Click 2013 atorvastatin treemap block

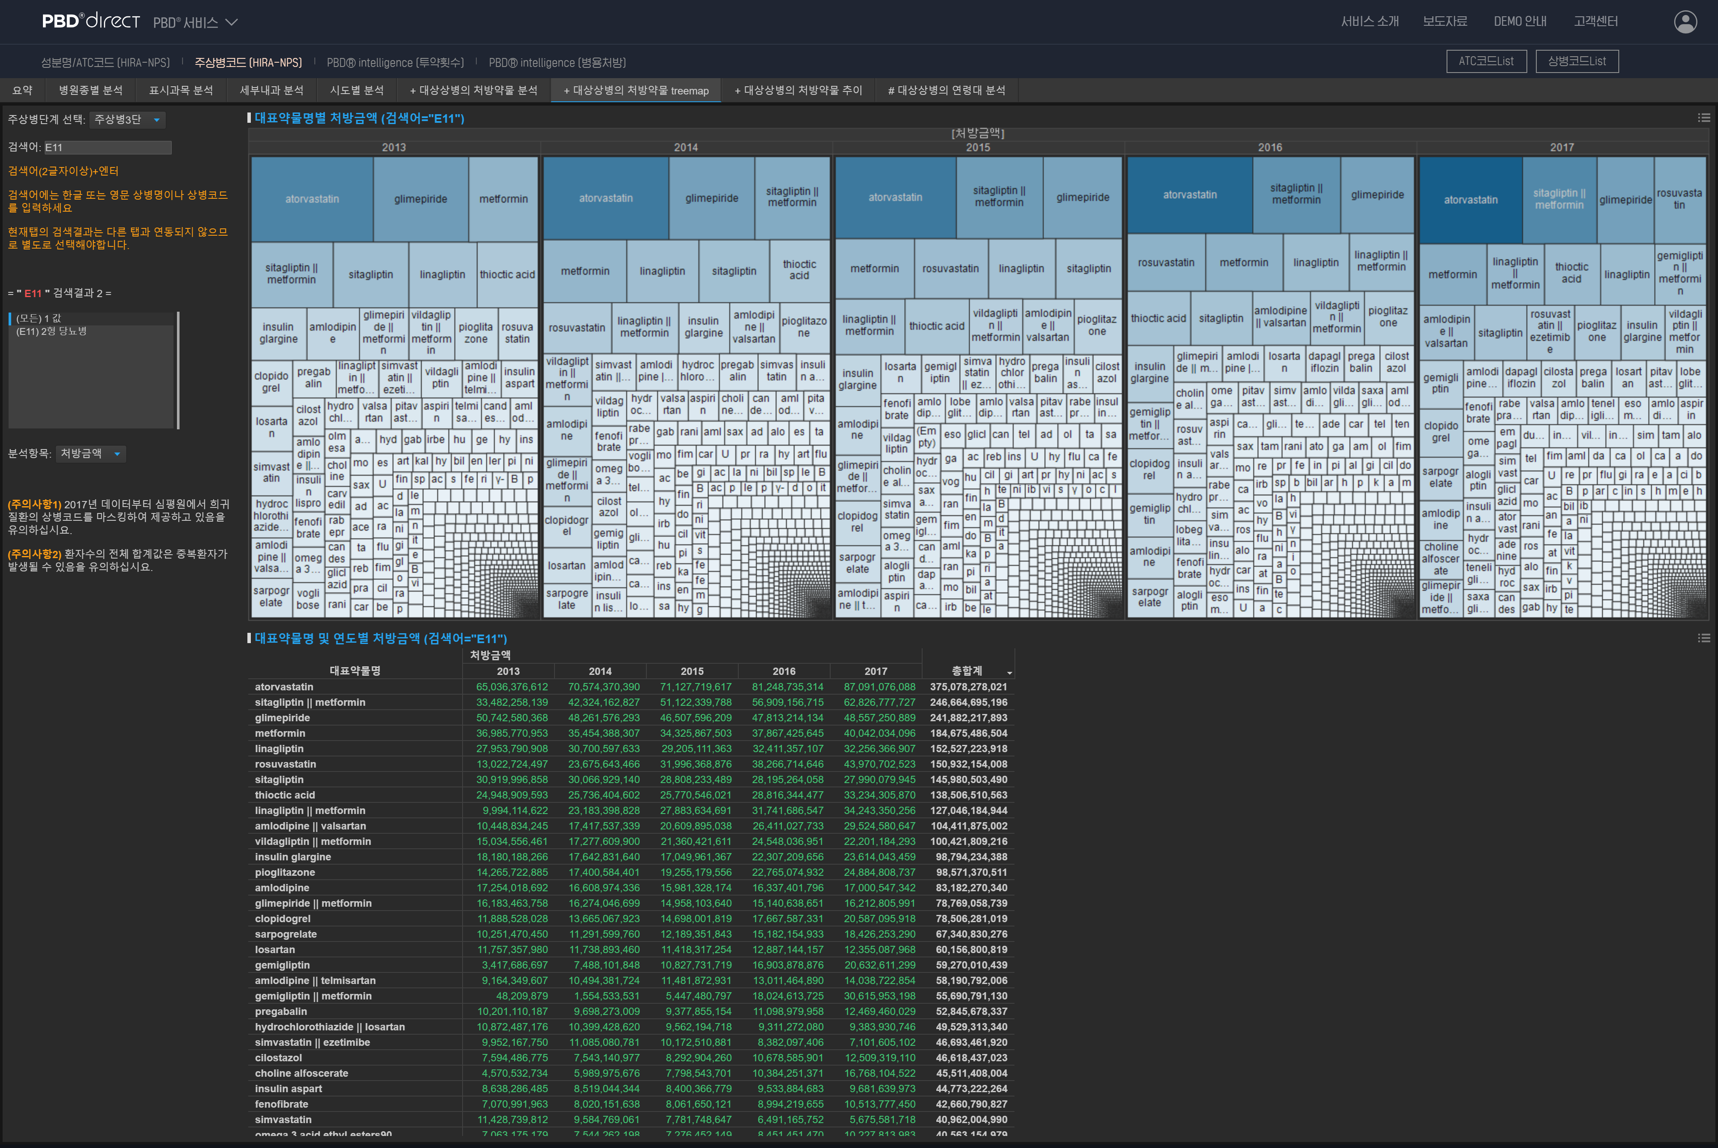point(312,199)
